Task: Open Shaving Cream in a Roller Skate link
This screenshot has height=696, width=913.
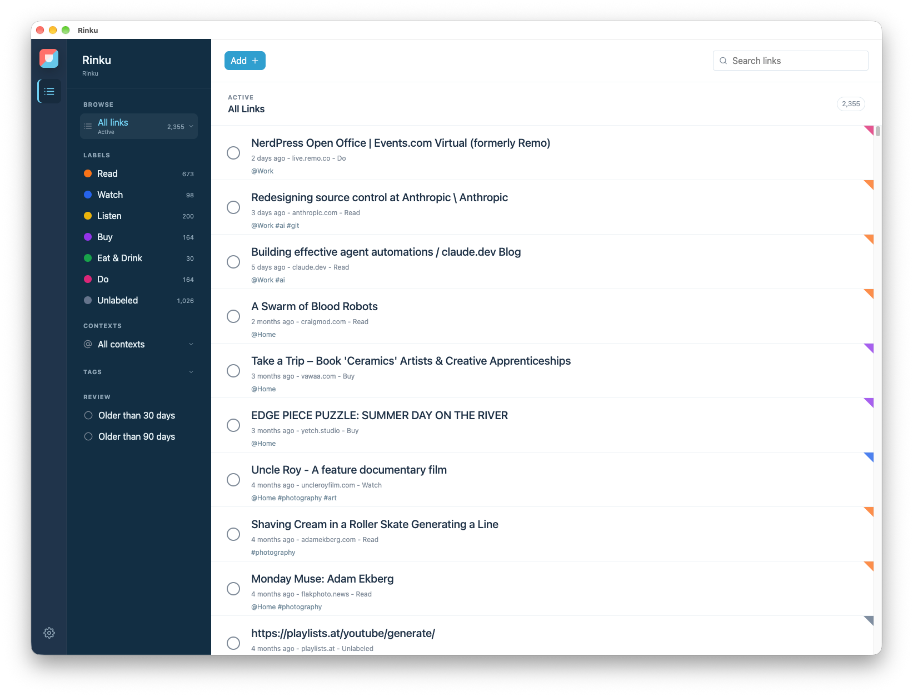Action: point(375,524)
